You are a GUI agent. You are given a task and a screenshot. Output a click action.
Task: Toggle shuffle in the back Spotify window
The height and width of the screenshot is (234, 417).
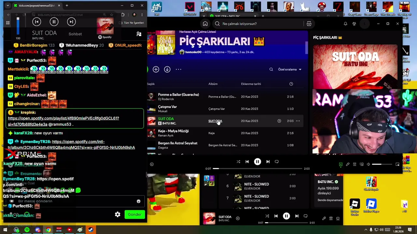[267, 216]
